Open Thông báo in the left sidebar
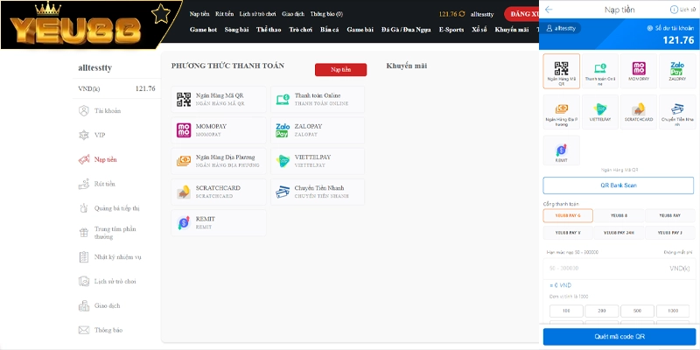Screen dimensions: 700x350 coord(100,331)
